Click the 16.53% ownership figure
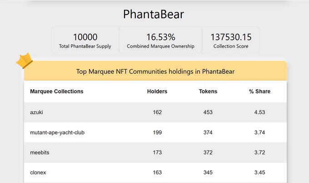 160,37
